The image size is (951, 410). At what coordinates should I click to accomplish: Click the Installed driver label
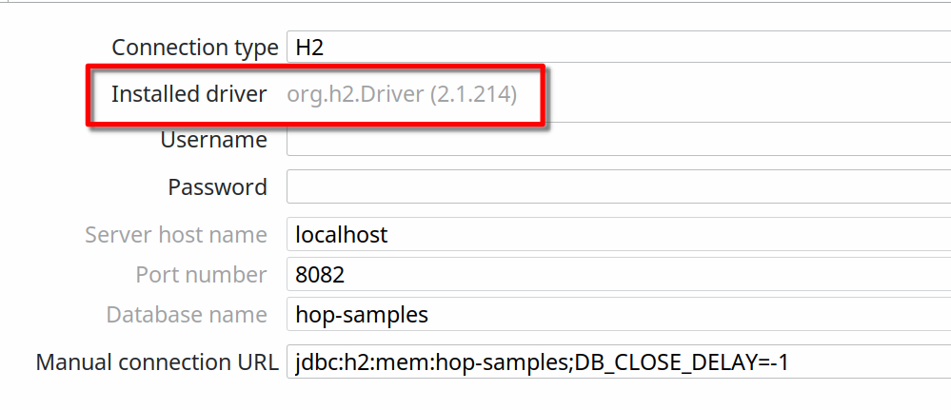tap(188, 94)
